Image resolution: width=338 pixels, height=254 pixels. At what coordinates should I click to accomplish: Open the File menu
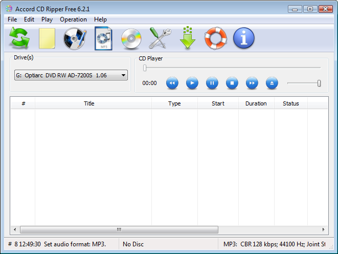pyautogui.click(x=12, y=19)
